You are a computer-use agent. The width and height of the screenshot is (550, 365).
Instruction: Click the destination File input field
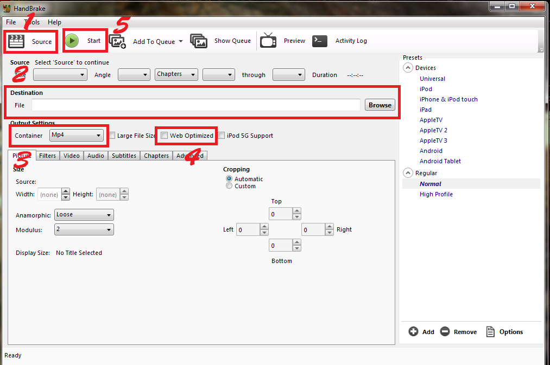tap(195, 105)
